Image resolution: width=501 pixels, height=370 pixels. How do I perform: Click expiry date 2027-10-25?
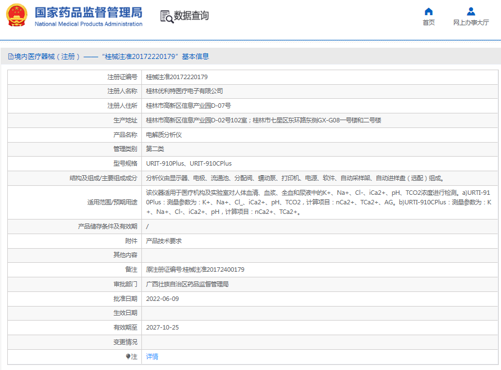pos(162,327)
